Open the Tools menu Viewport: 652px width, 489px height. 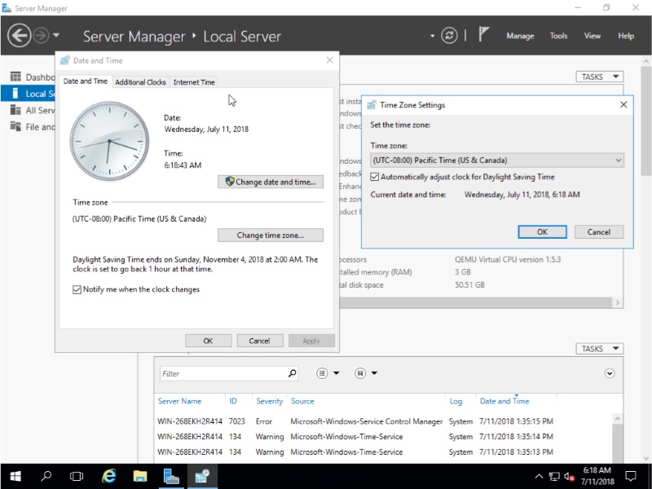pos(558,36)
